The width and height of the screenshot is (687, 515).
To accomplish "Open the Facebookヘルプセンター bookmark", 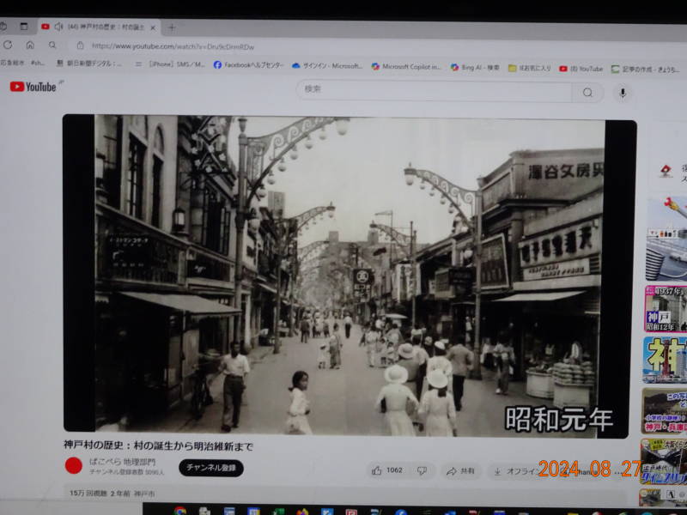I will 248,65.
